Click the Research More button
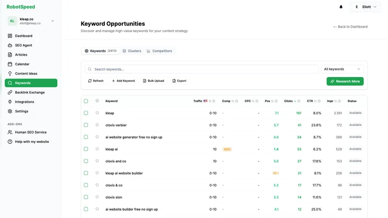 345,81
